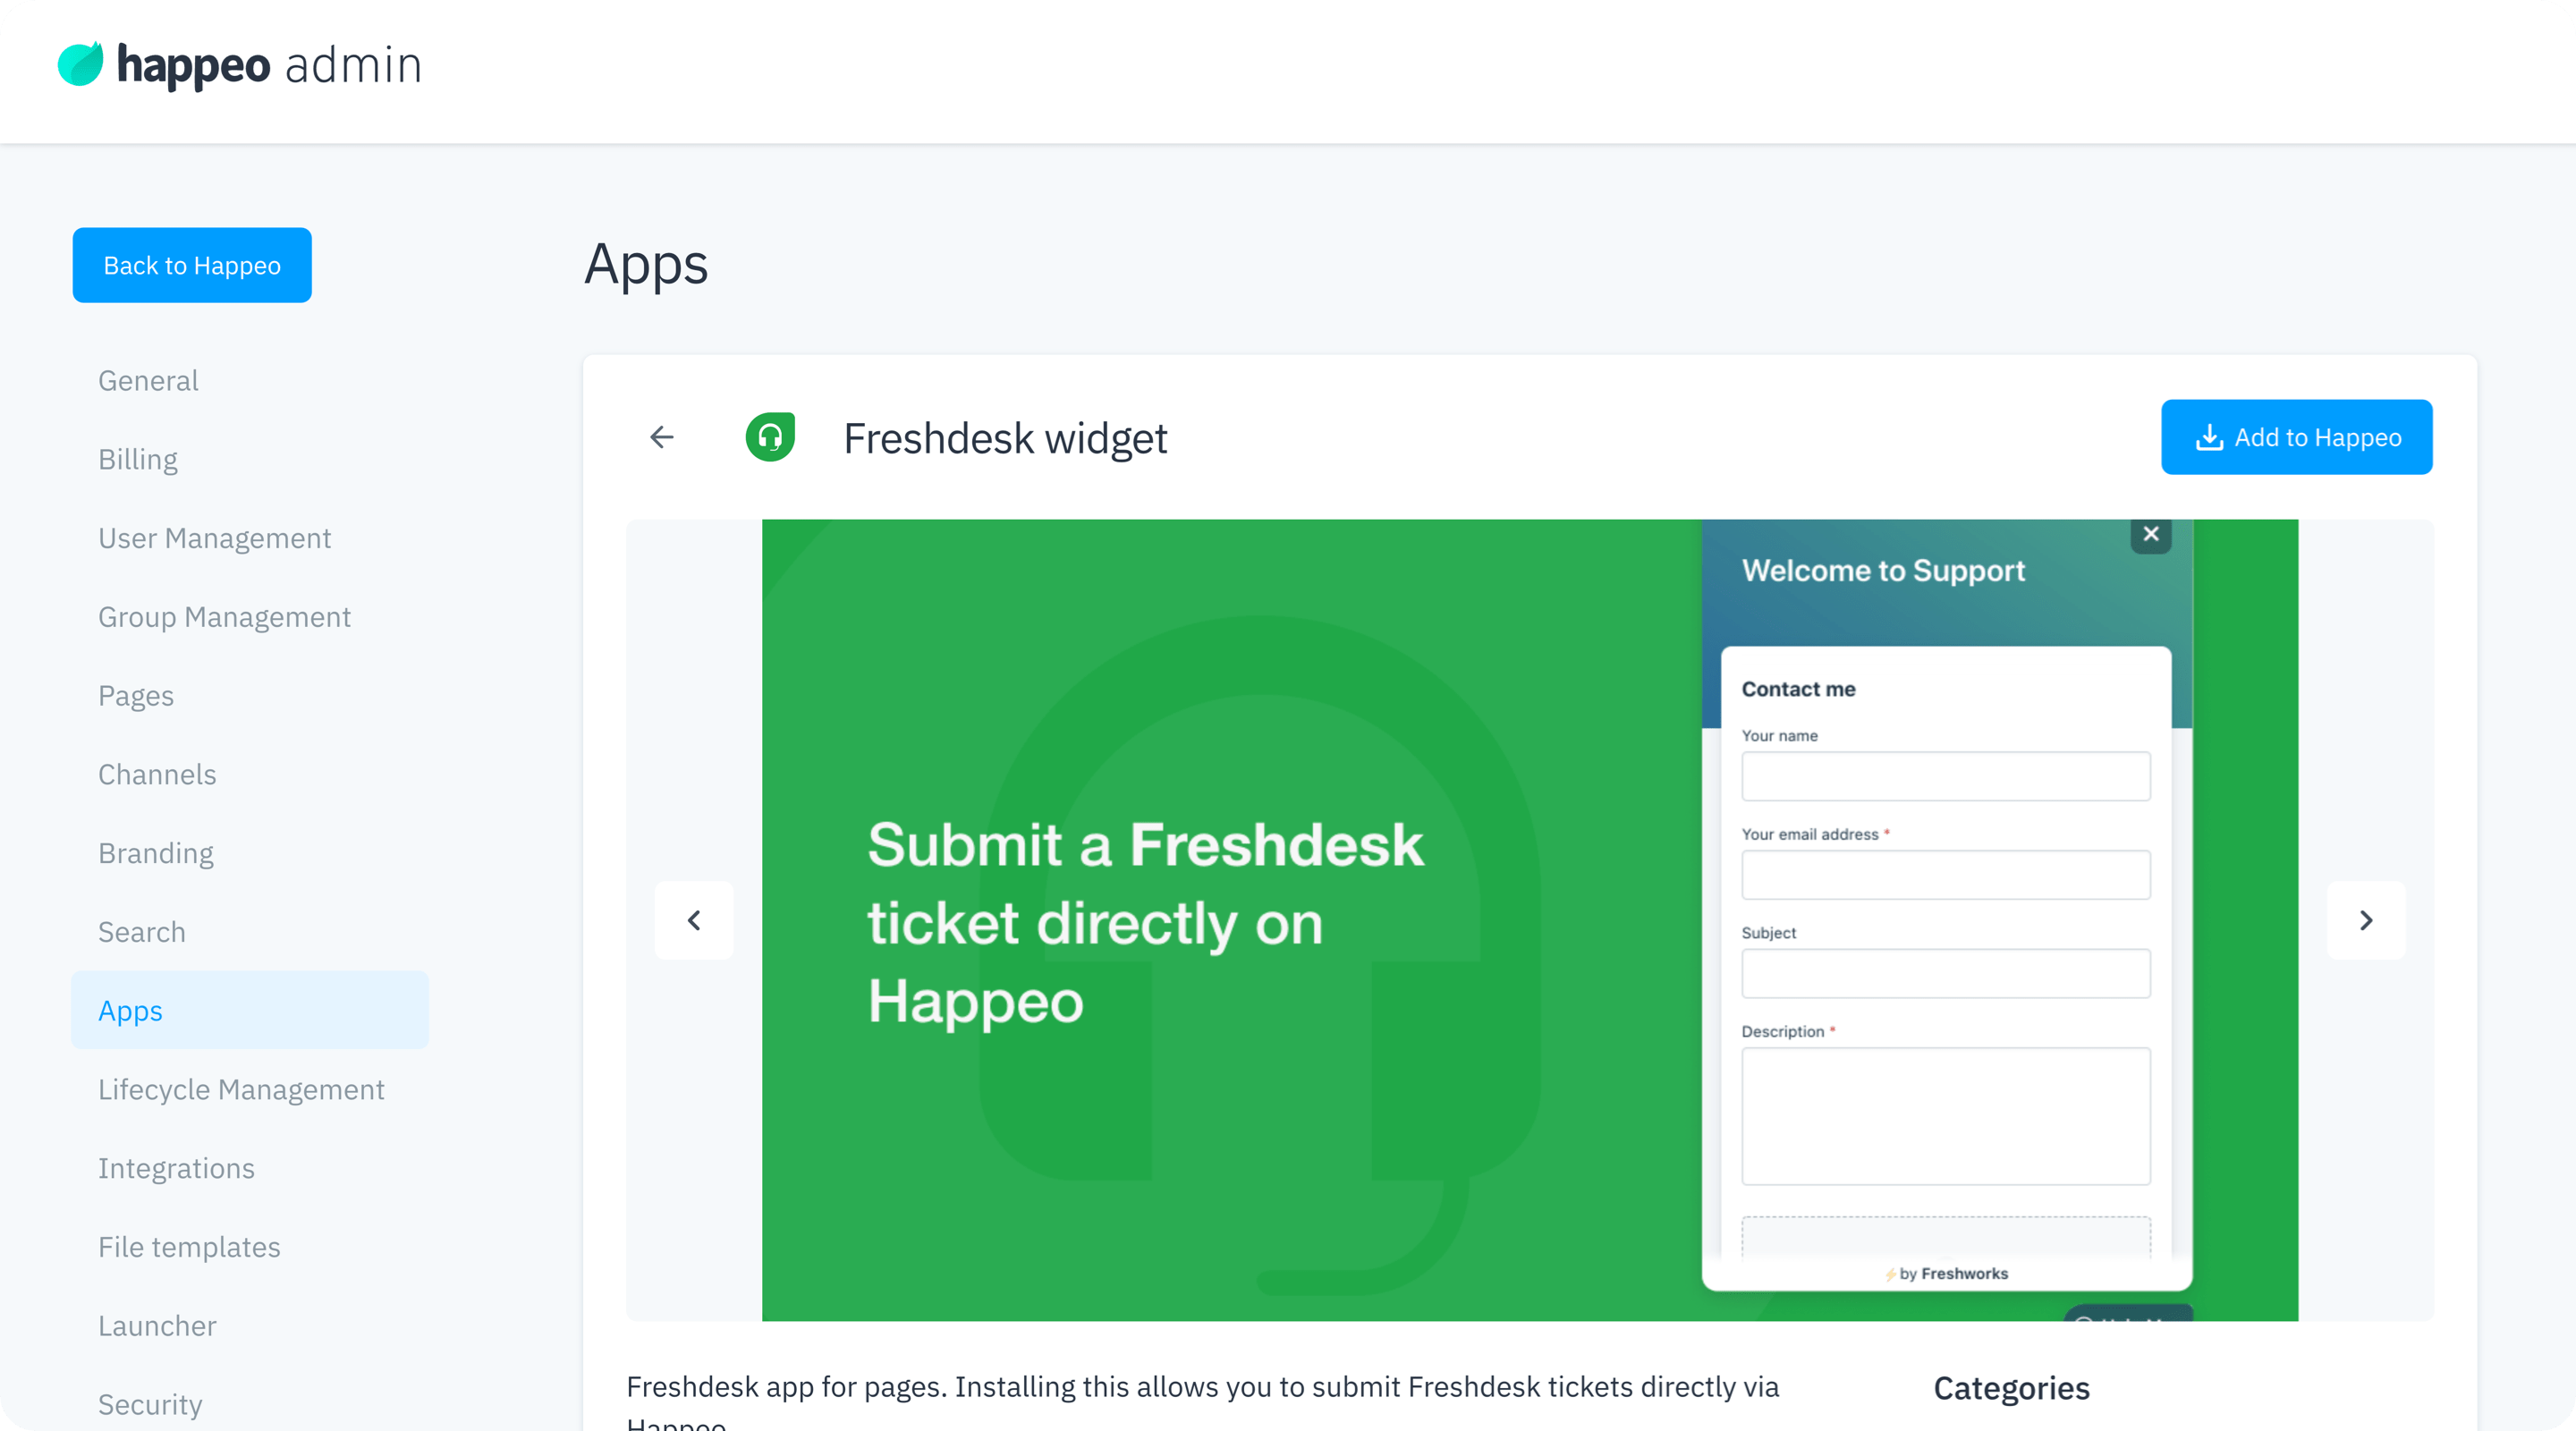Click the Back to Happeo button
Viewport: 2576px width, 1431px height.
[192, 265]
